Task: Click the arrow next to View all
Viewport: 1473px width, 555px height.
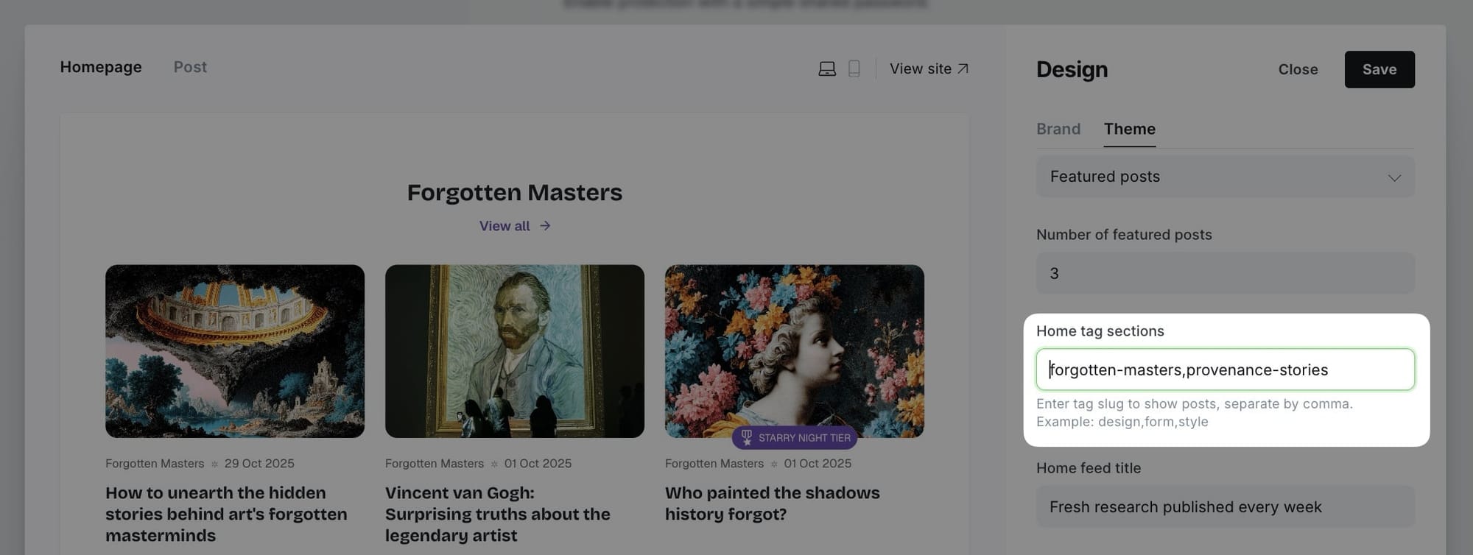Action: (x=545, y=226)
